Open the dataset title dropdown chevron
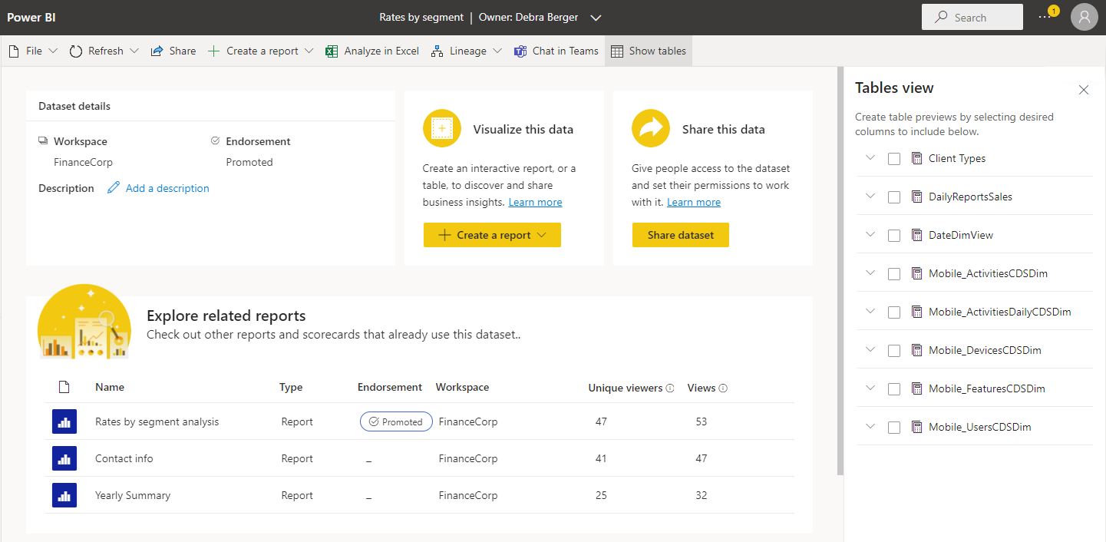The height and width of the screenshot is (542, 1106). (596, 18)
